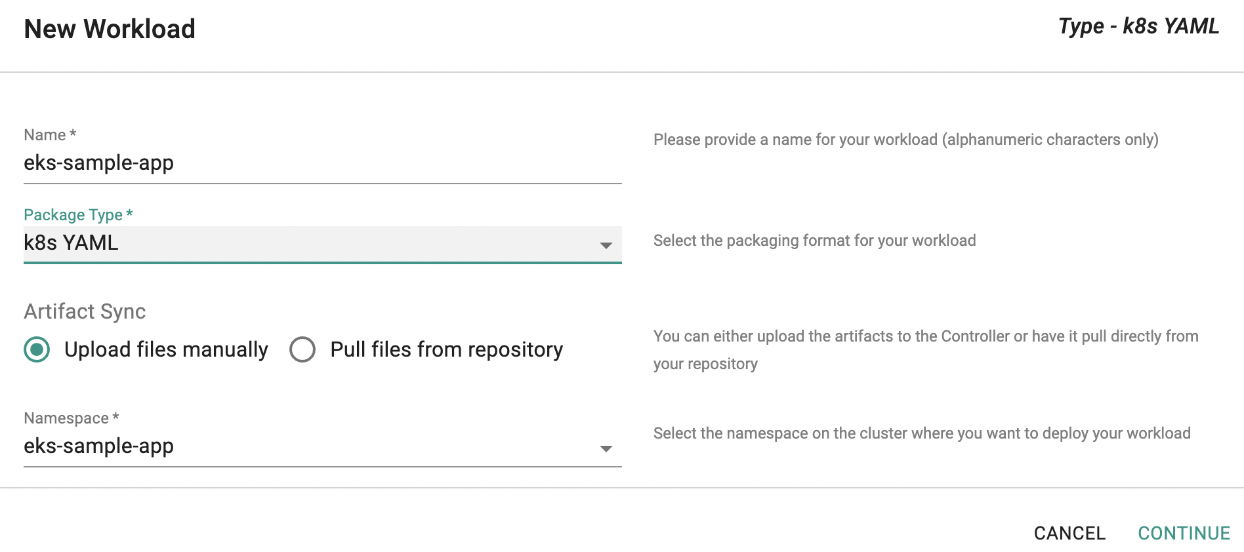Click the 'Upload files manually' label text

click(166, 349)
